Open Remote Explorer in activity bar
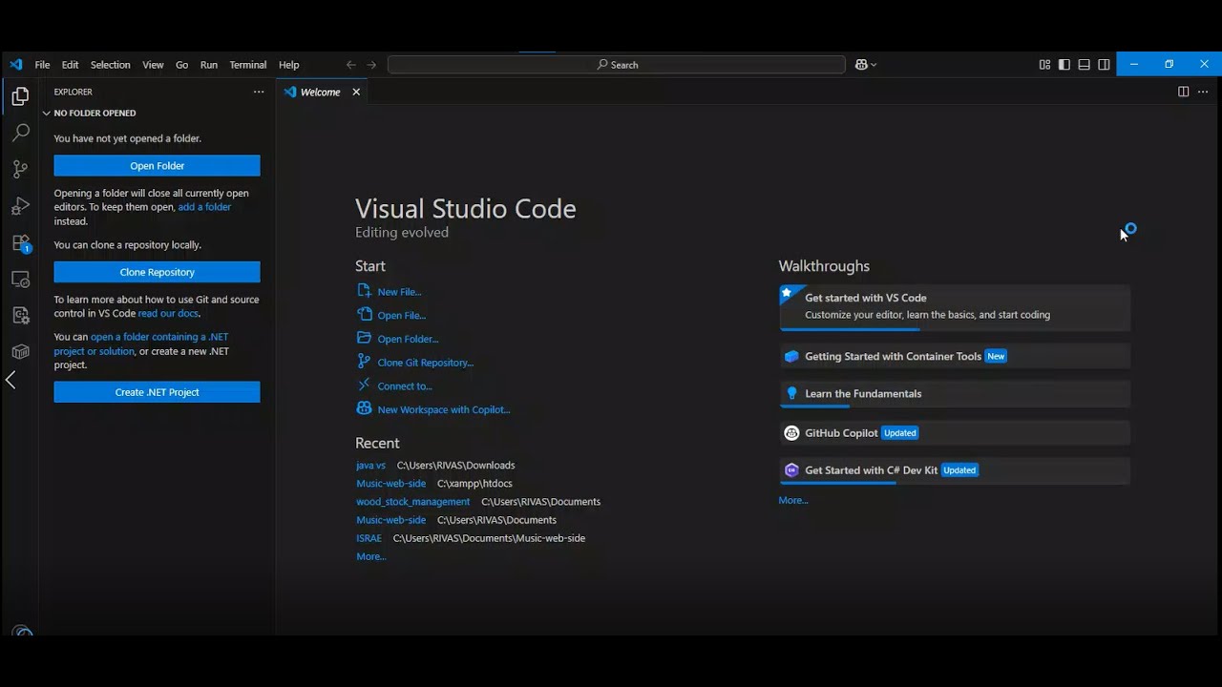This screenshot has width=1222, height=687. [x=20, y=280]
